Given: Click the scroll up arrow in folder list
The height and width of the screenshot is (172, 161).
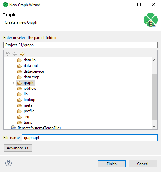Looking at the screenshot, I should [x=154, y=60].
